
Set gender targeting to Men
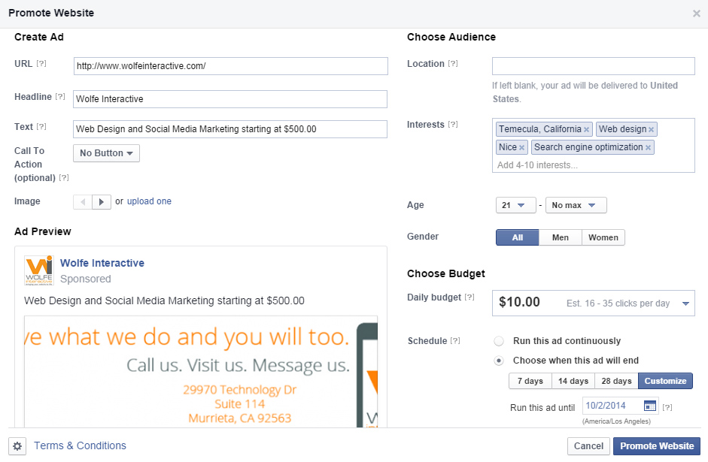point(561,237)
